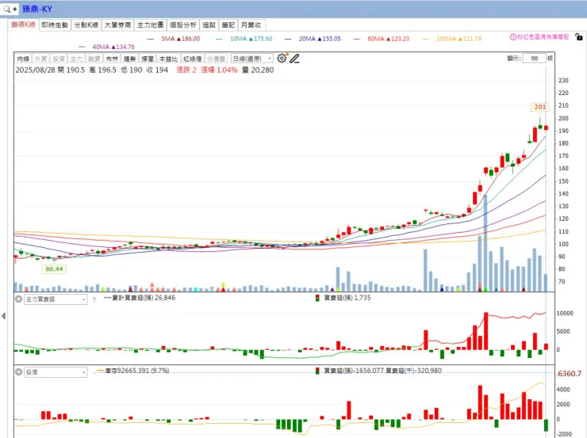Screen dimensions: 587x438
Task: Click the 20MA legend entry
Action: (313, 39)
